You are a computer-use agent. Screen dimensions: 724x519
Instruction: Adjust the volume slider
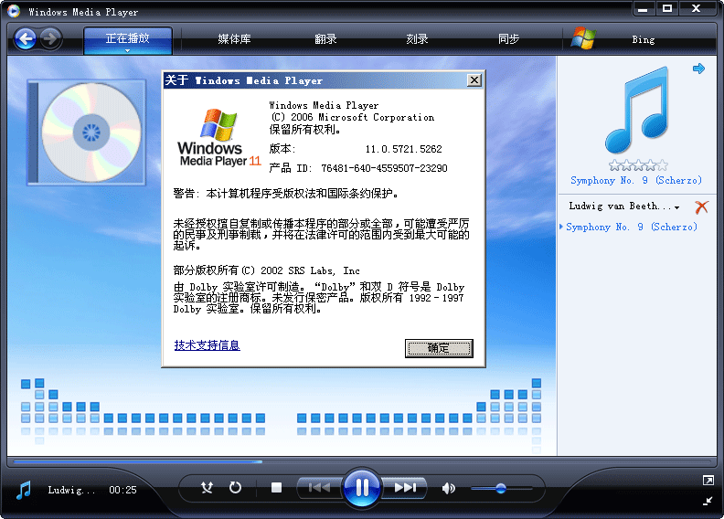coord(501,489)
